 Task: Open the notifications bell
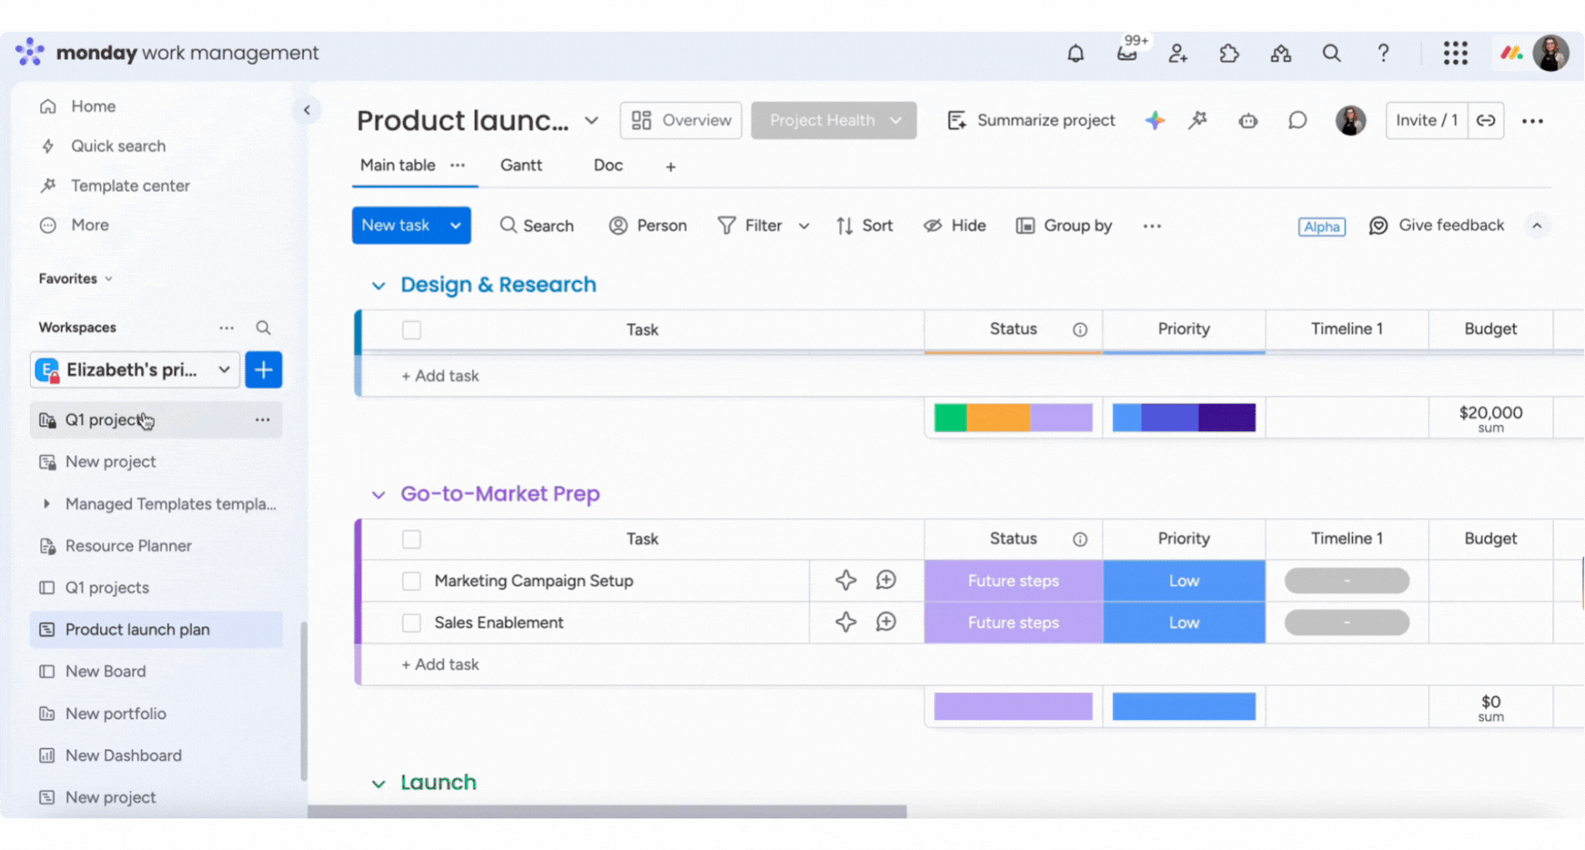click(x=1074, y=53)
